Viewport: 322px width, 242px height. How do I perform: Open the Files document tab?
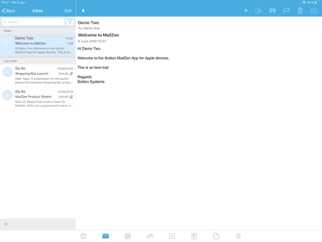[x=216, y=236]
